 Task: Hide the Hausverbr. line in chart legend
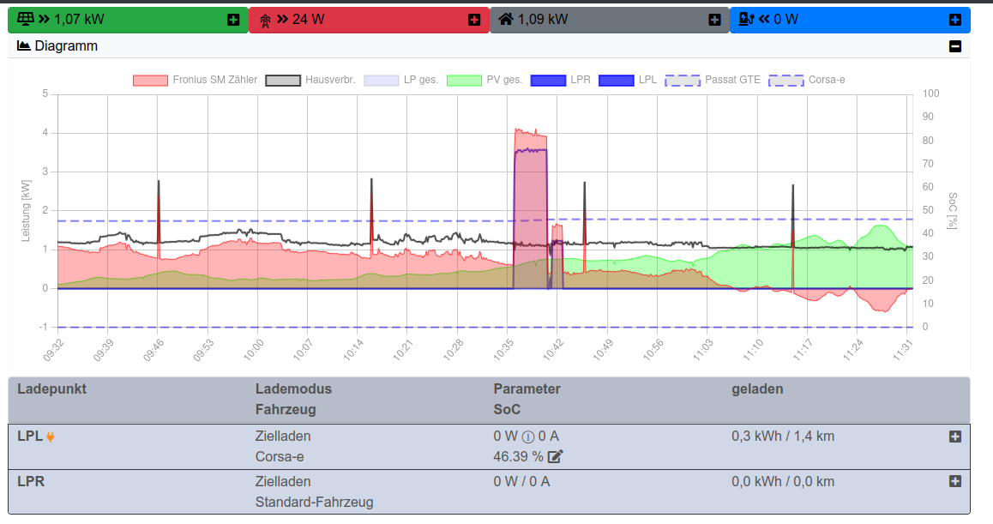click(x=282, y=80)
